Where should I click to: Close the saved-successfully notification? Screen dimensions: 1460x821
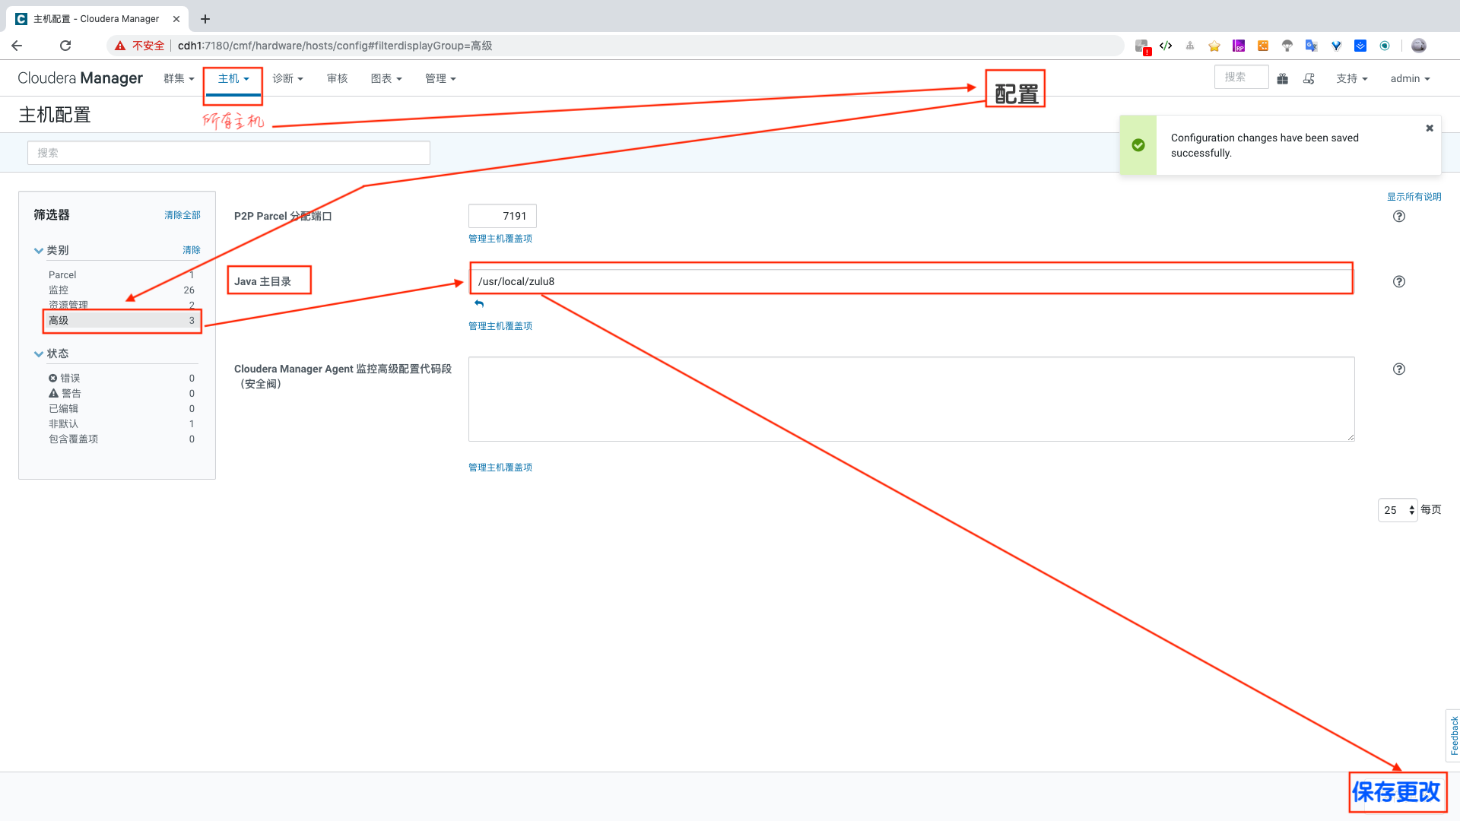tap(1430, 128)
